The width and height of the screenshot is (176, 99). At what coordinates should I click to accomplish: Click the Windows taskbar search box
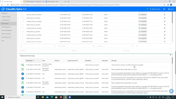tap(20, 97)
